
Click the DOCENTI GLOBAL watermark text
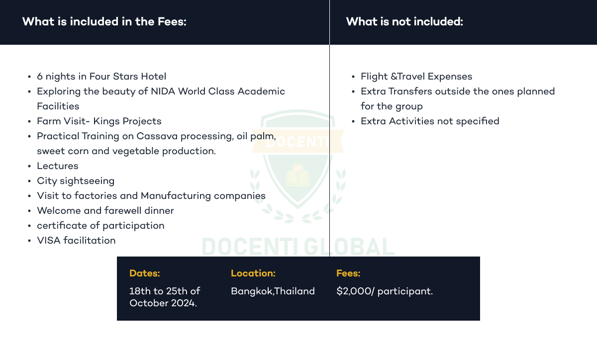tap(298, 247)
